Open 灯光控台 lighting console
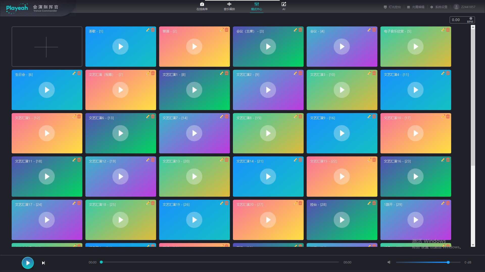The height and width of the screenshot is (272, 485). [392, 7]
